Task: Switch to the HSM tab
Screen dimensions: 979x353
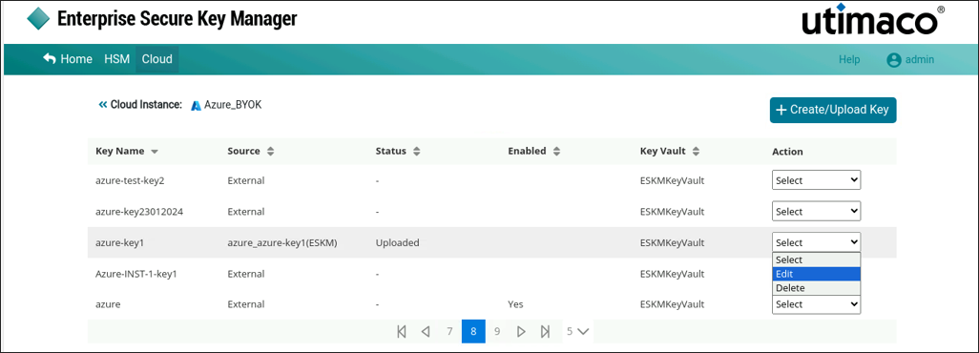Action: pyautogui.click(x=116, y=59)
